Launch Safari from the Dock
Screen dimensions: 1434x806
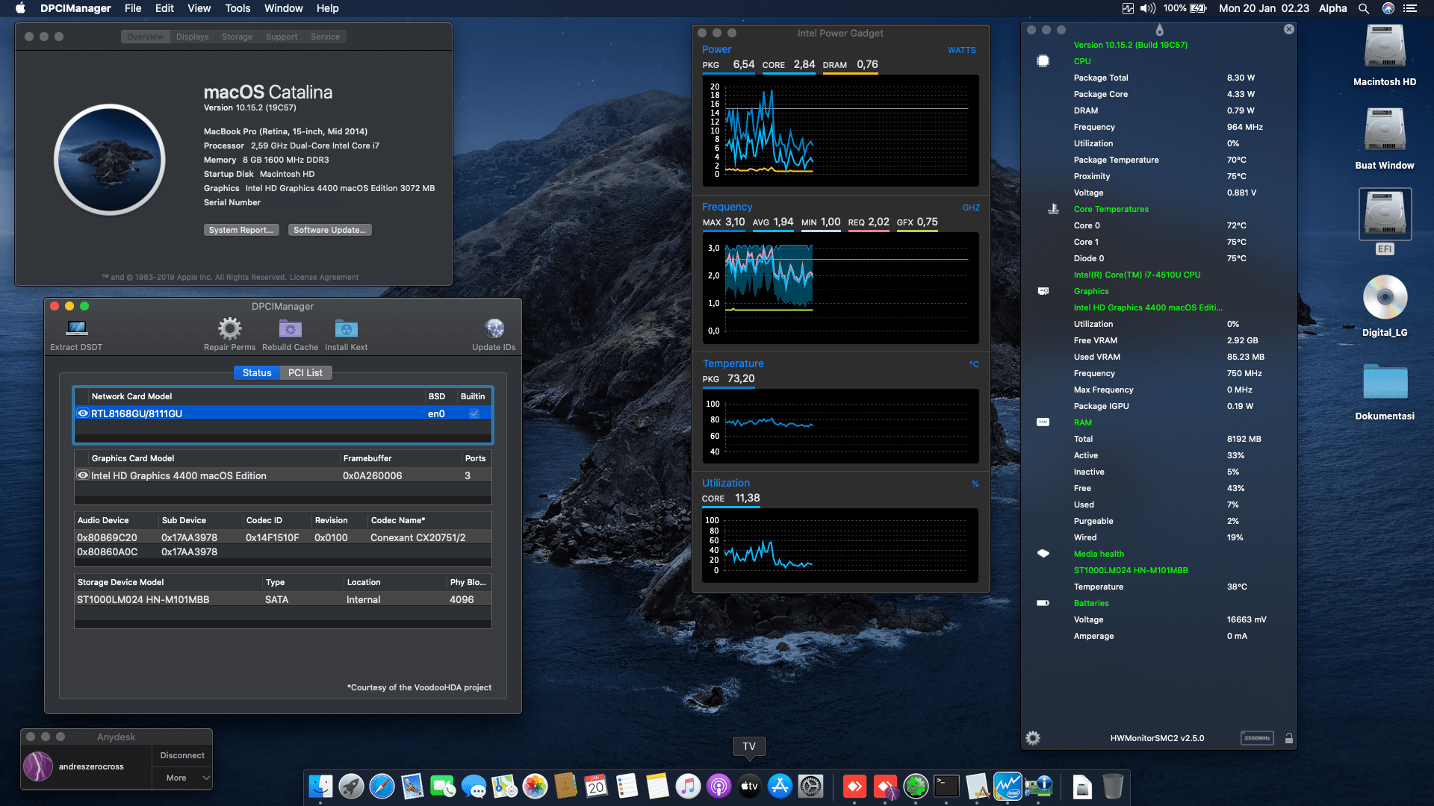[382, 786]
